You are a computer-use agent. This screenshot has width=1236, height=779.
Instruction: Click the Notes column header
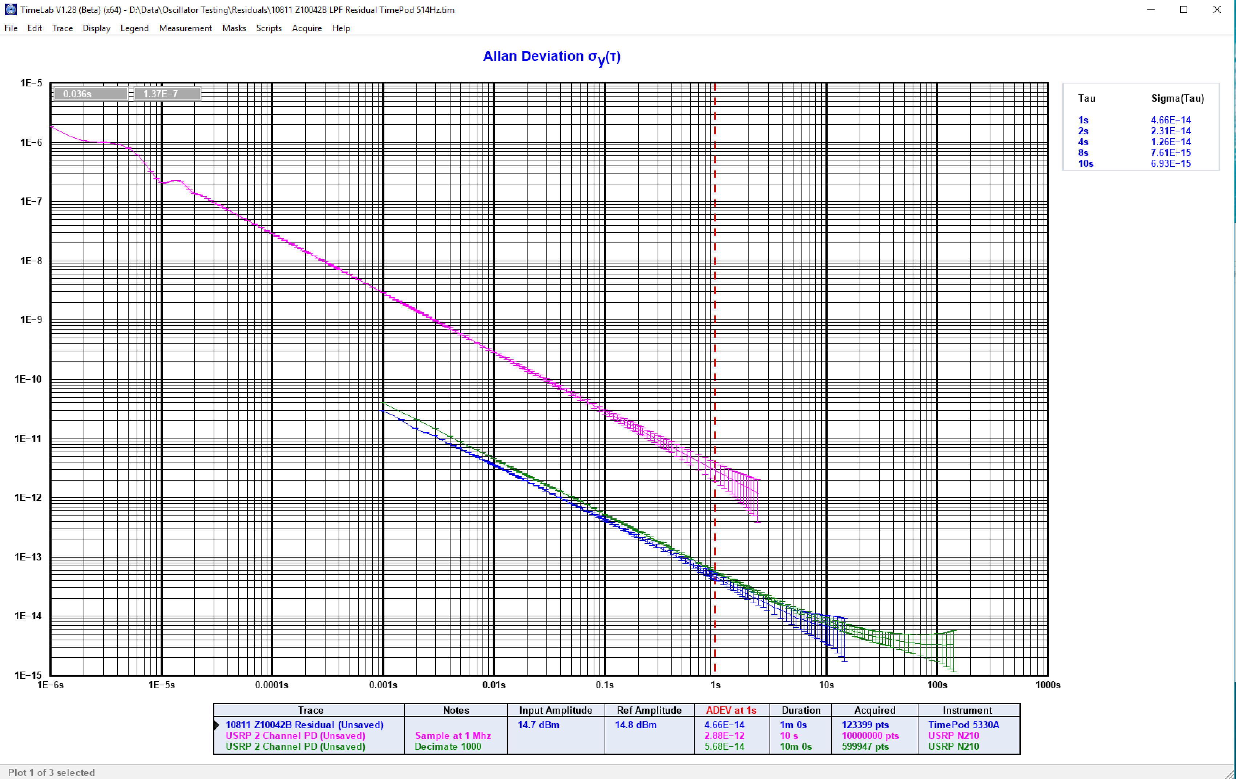(456, 710)
